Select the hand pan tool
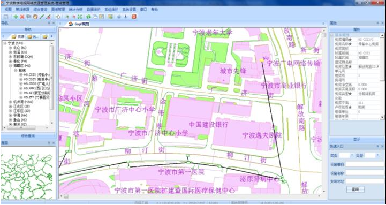 (x=35, y=17)
